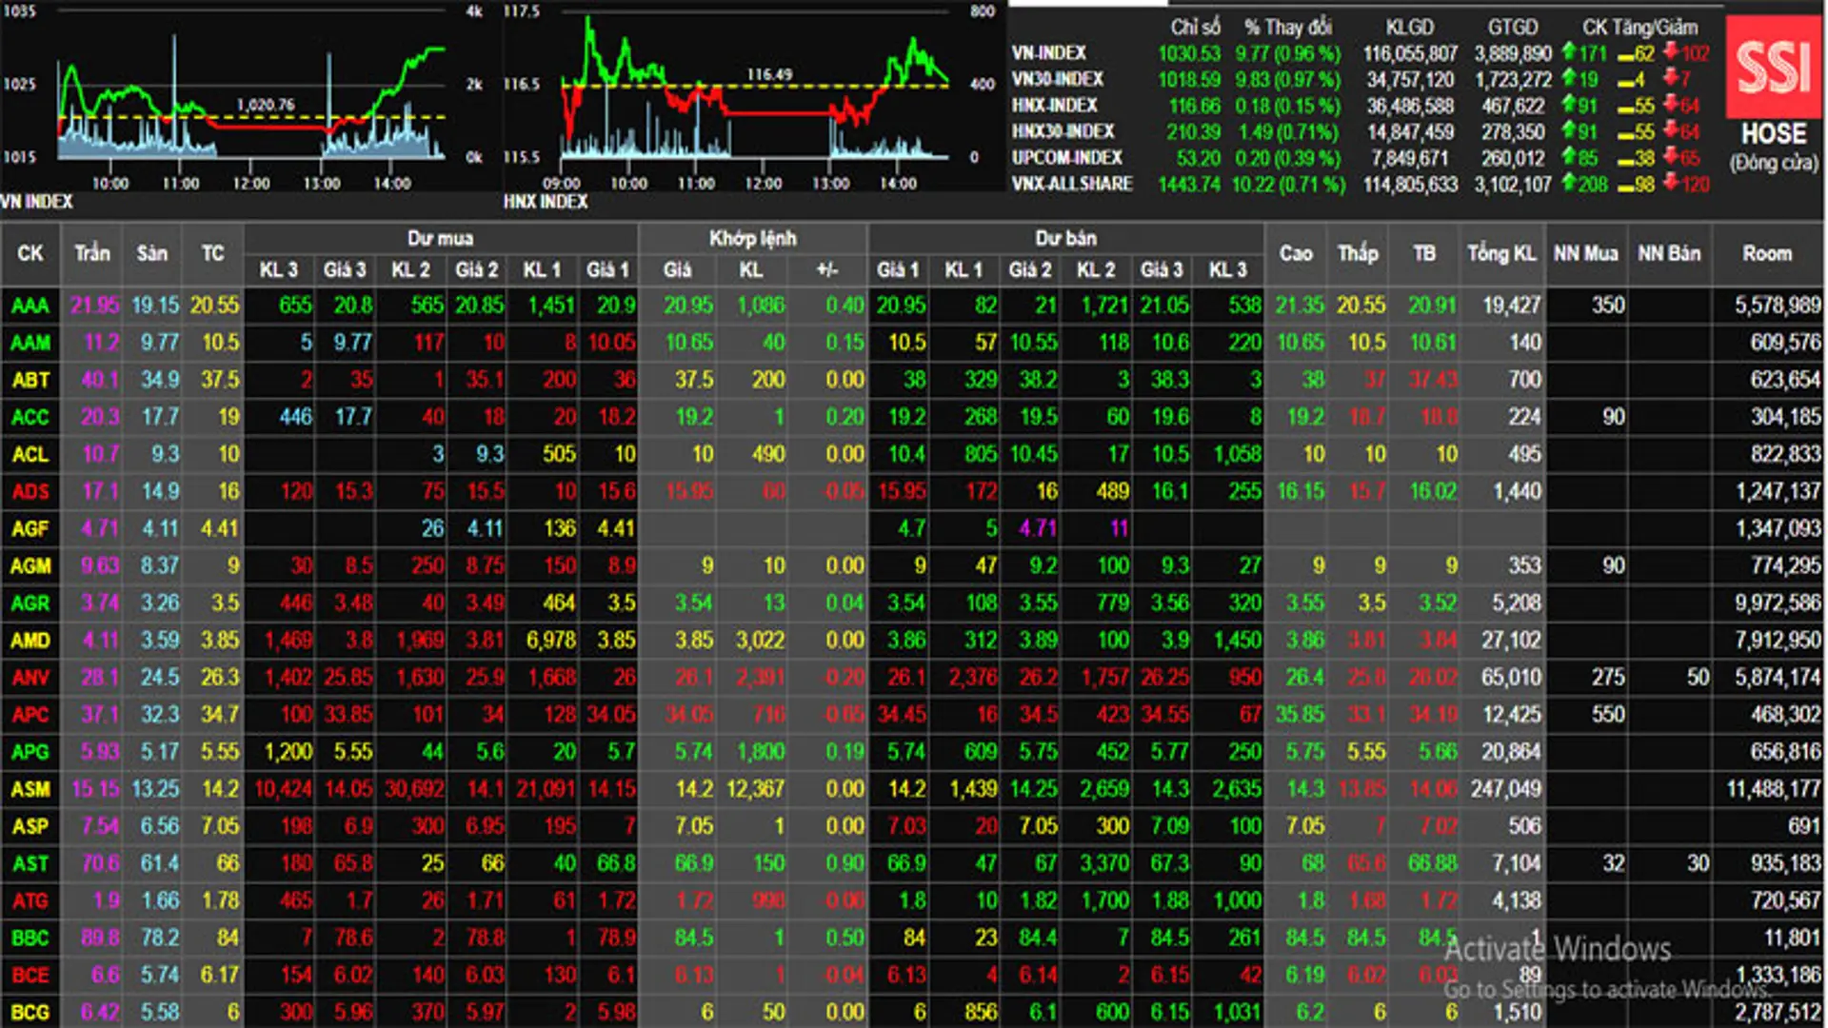Select stock symbol AMD
Screen dimensions: 1828x1028
(x=30, y=640)
